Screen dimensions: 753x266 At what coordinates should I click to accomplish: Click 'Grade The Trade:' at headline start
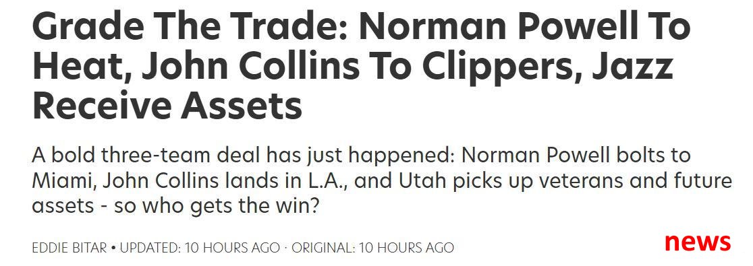point(190,28)
